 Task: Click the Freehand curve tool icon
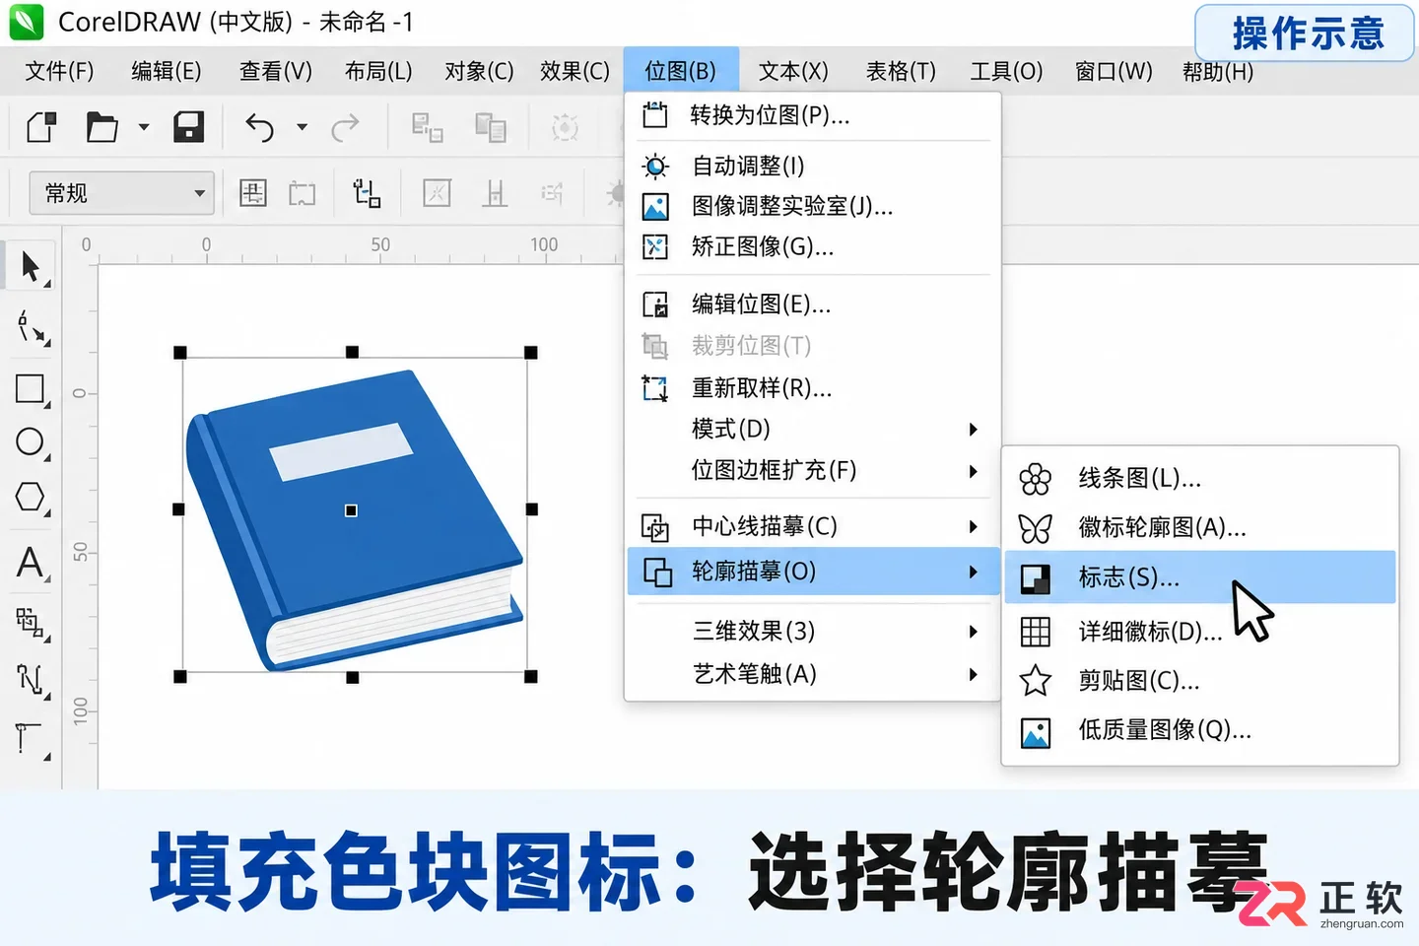click(30, 680)
